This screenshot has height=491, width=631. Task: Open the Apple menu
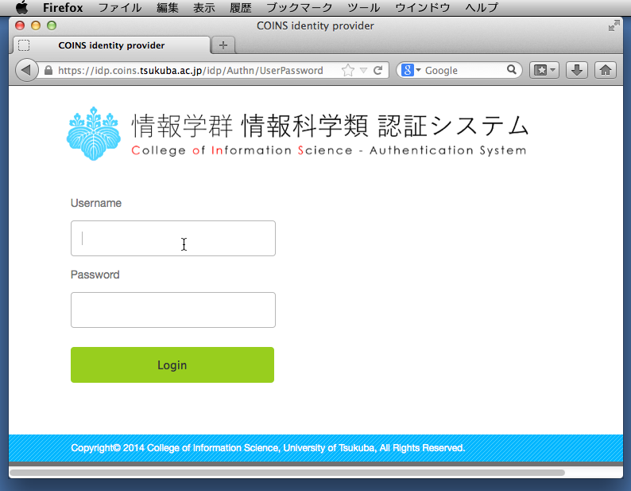21,8
